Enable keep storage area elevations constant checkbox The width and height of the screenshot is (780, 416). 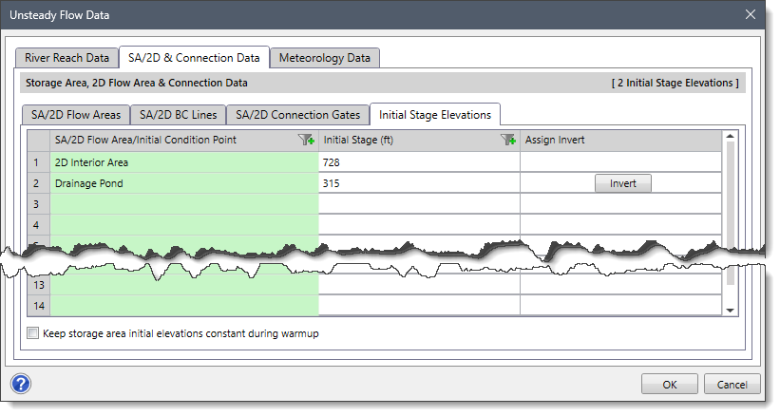point(34,333)
